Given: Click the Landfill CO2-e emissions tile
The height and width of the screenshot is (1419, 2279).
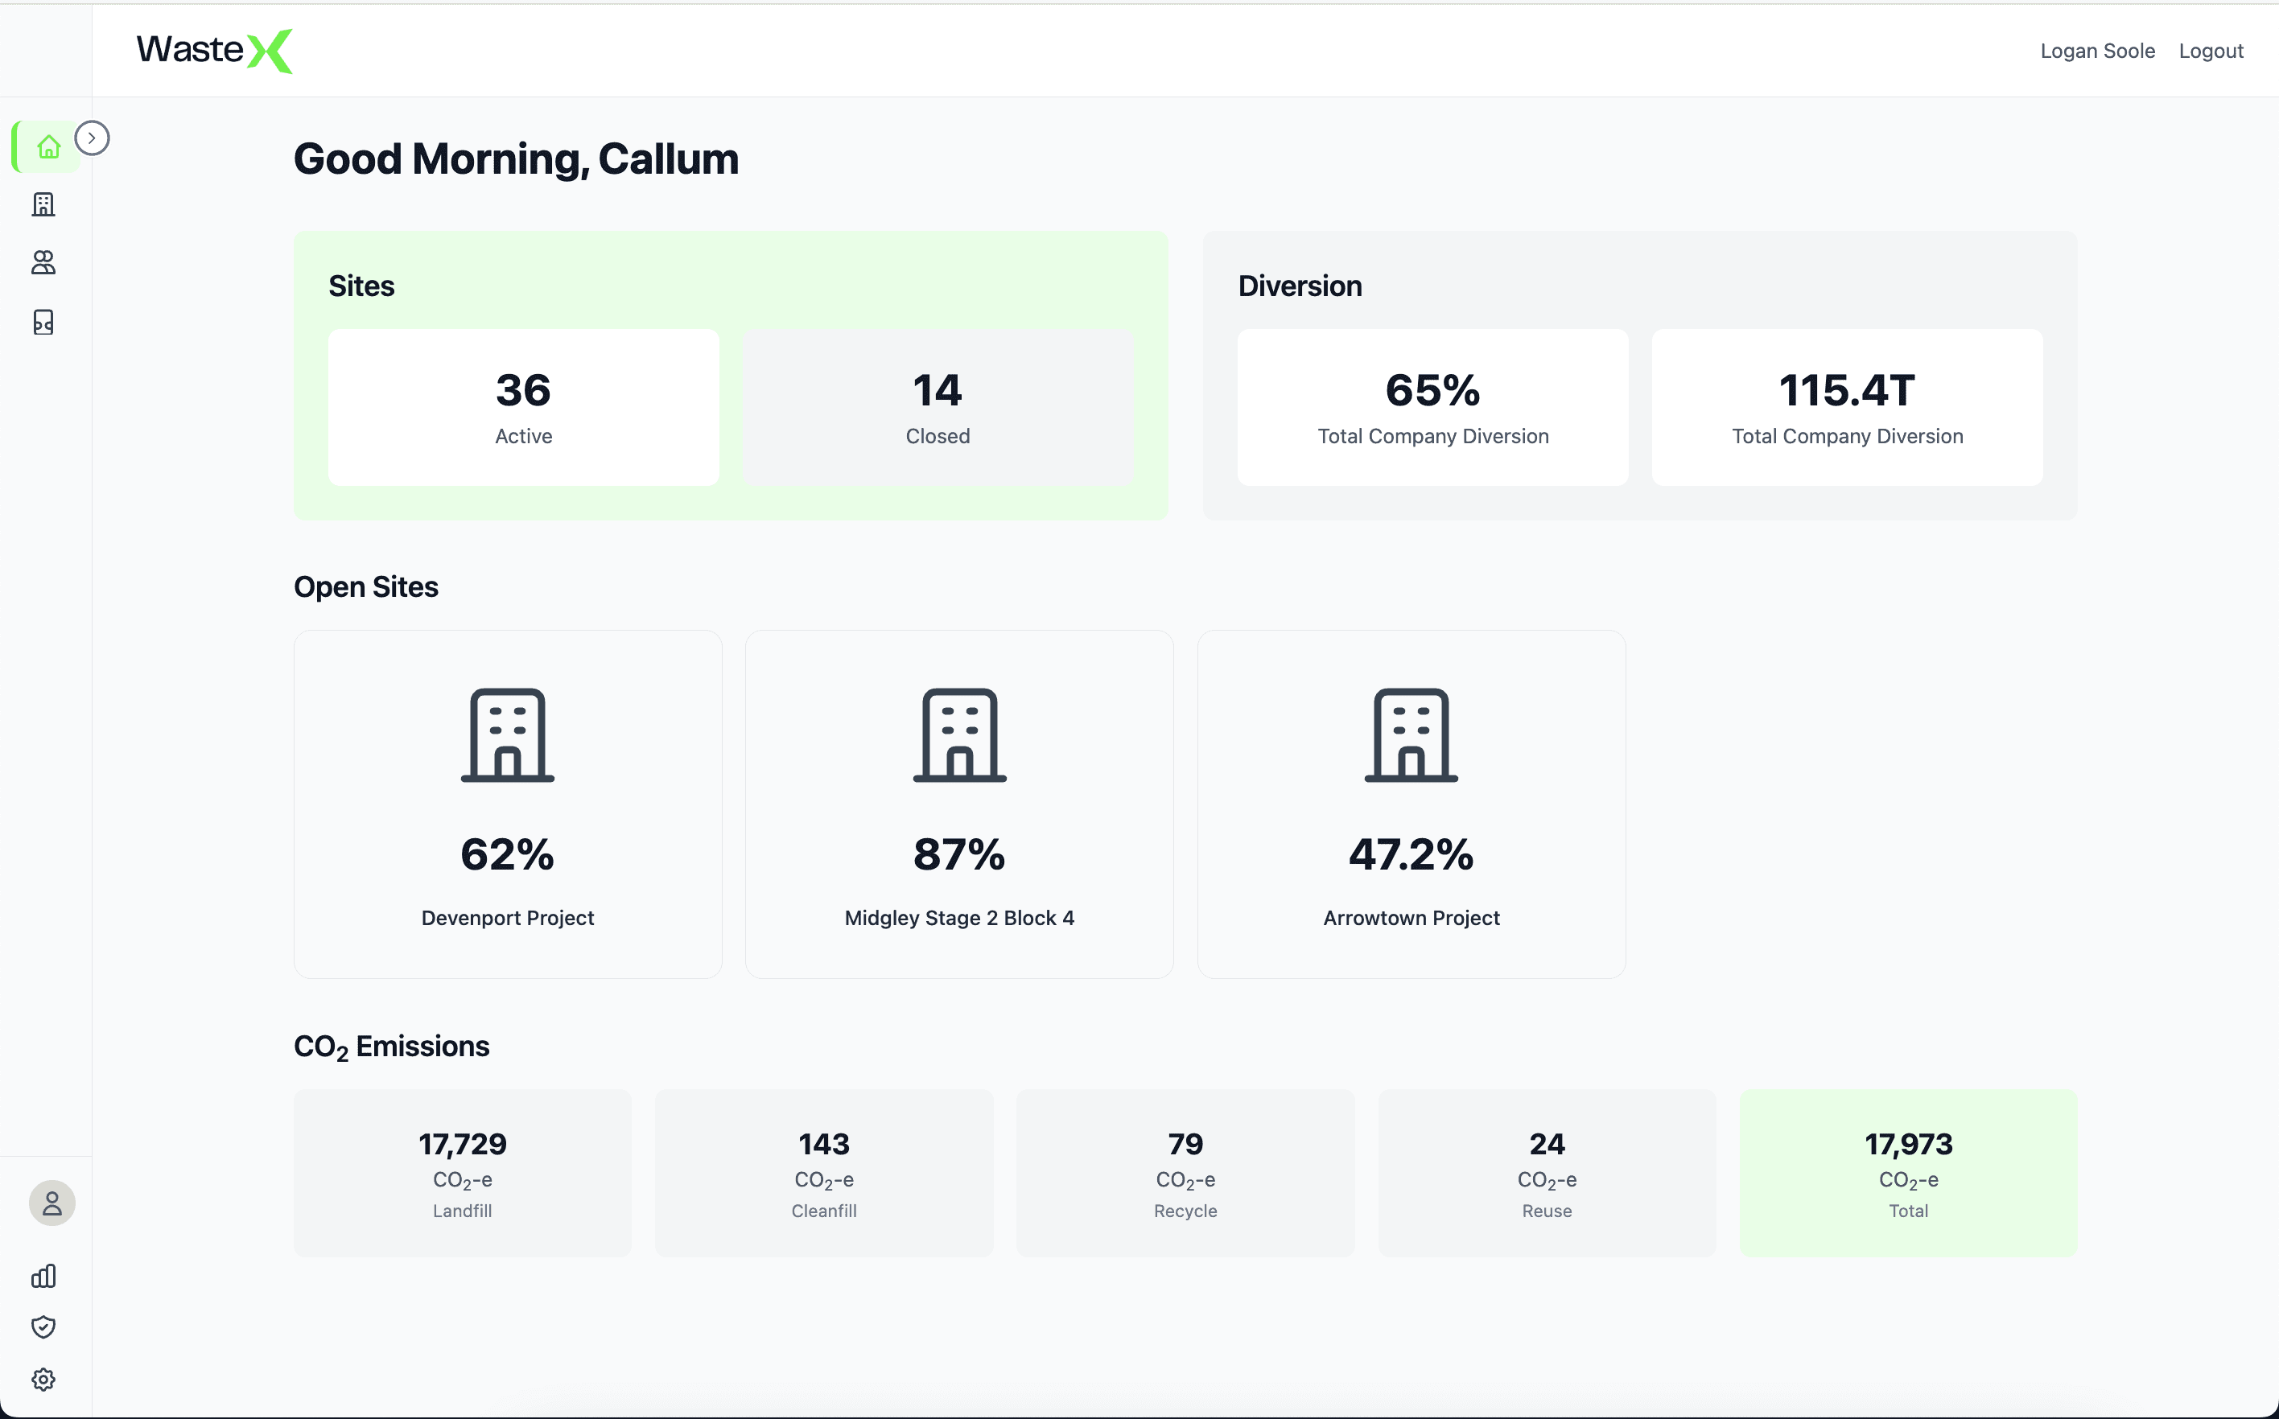Looking at the screenshot, I should coord(462,1173).
